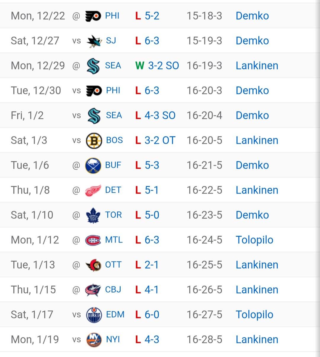Image resolution: width=320 pixels, height=357 pixels.
Task: Click the Seattle Kraken logo in the 12/29 row
Action: pos(93,66)
